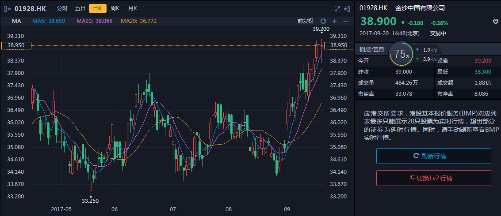
Task: Click the 38.950 price label on left axis
Action: coord(16,45)
